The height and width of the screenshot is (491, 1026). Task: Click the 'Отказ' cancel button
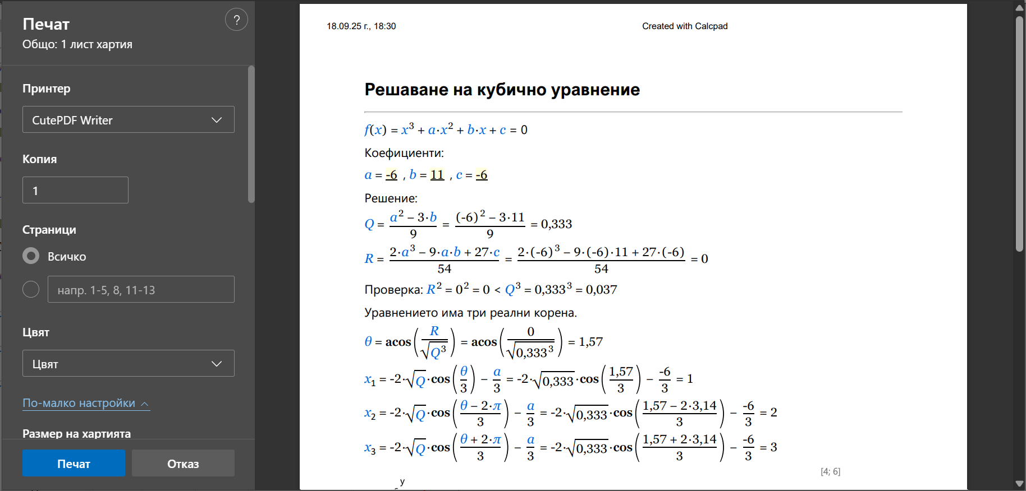point(183,463)
